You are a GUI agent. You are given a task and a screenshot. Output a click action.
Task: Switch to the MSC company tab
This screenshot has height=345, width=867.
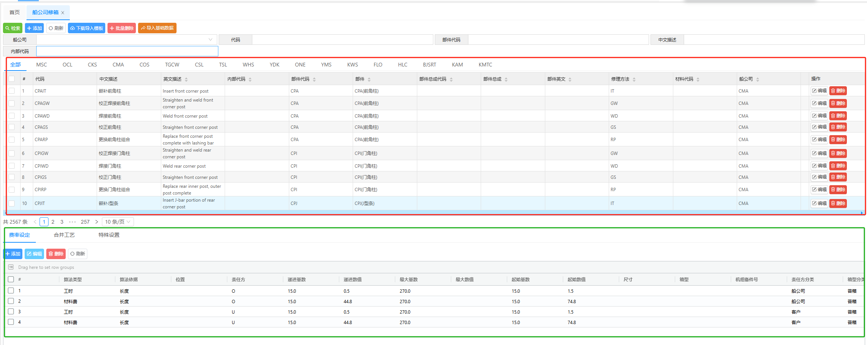(41, 65)
